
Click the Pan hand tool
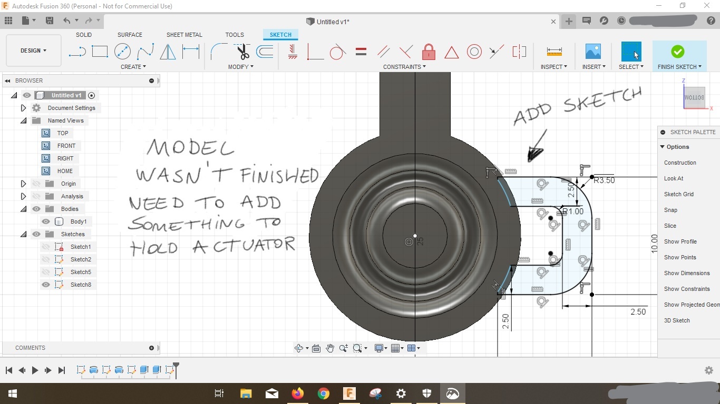coord(330,348)
